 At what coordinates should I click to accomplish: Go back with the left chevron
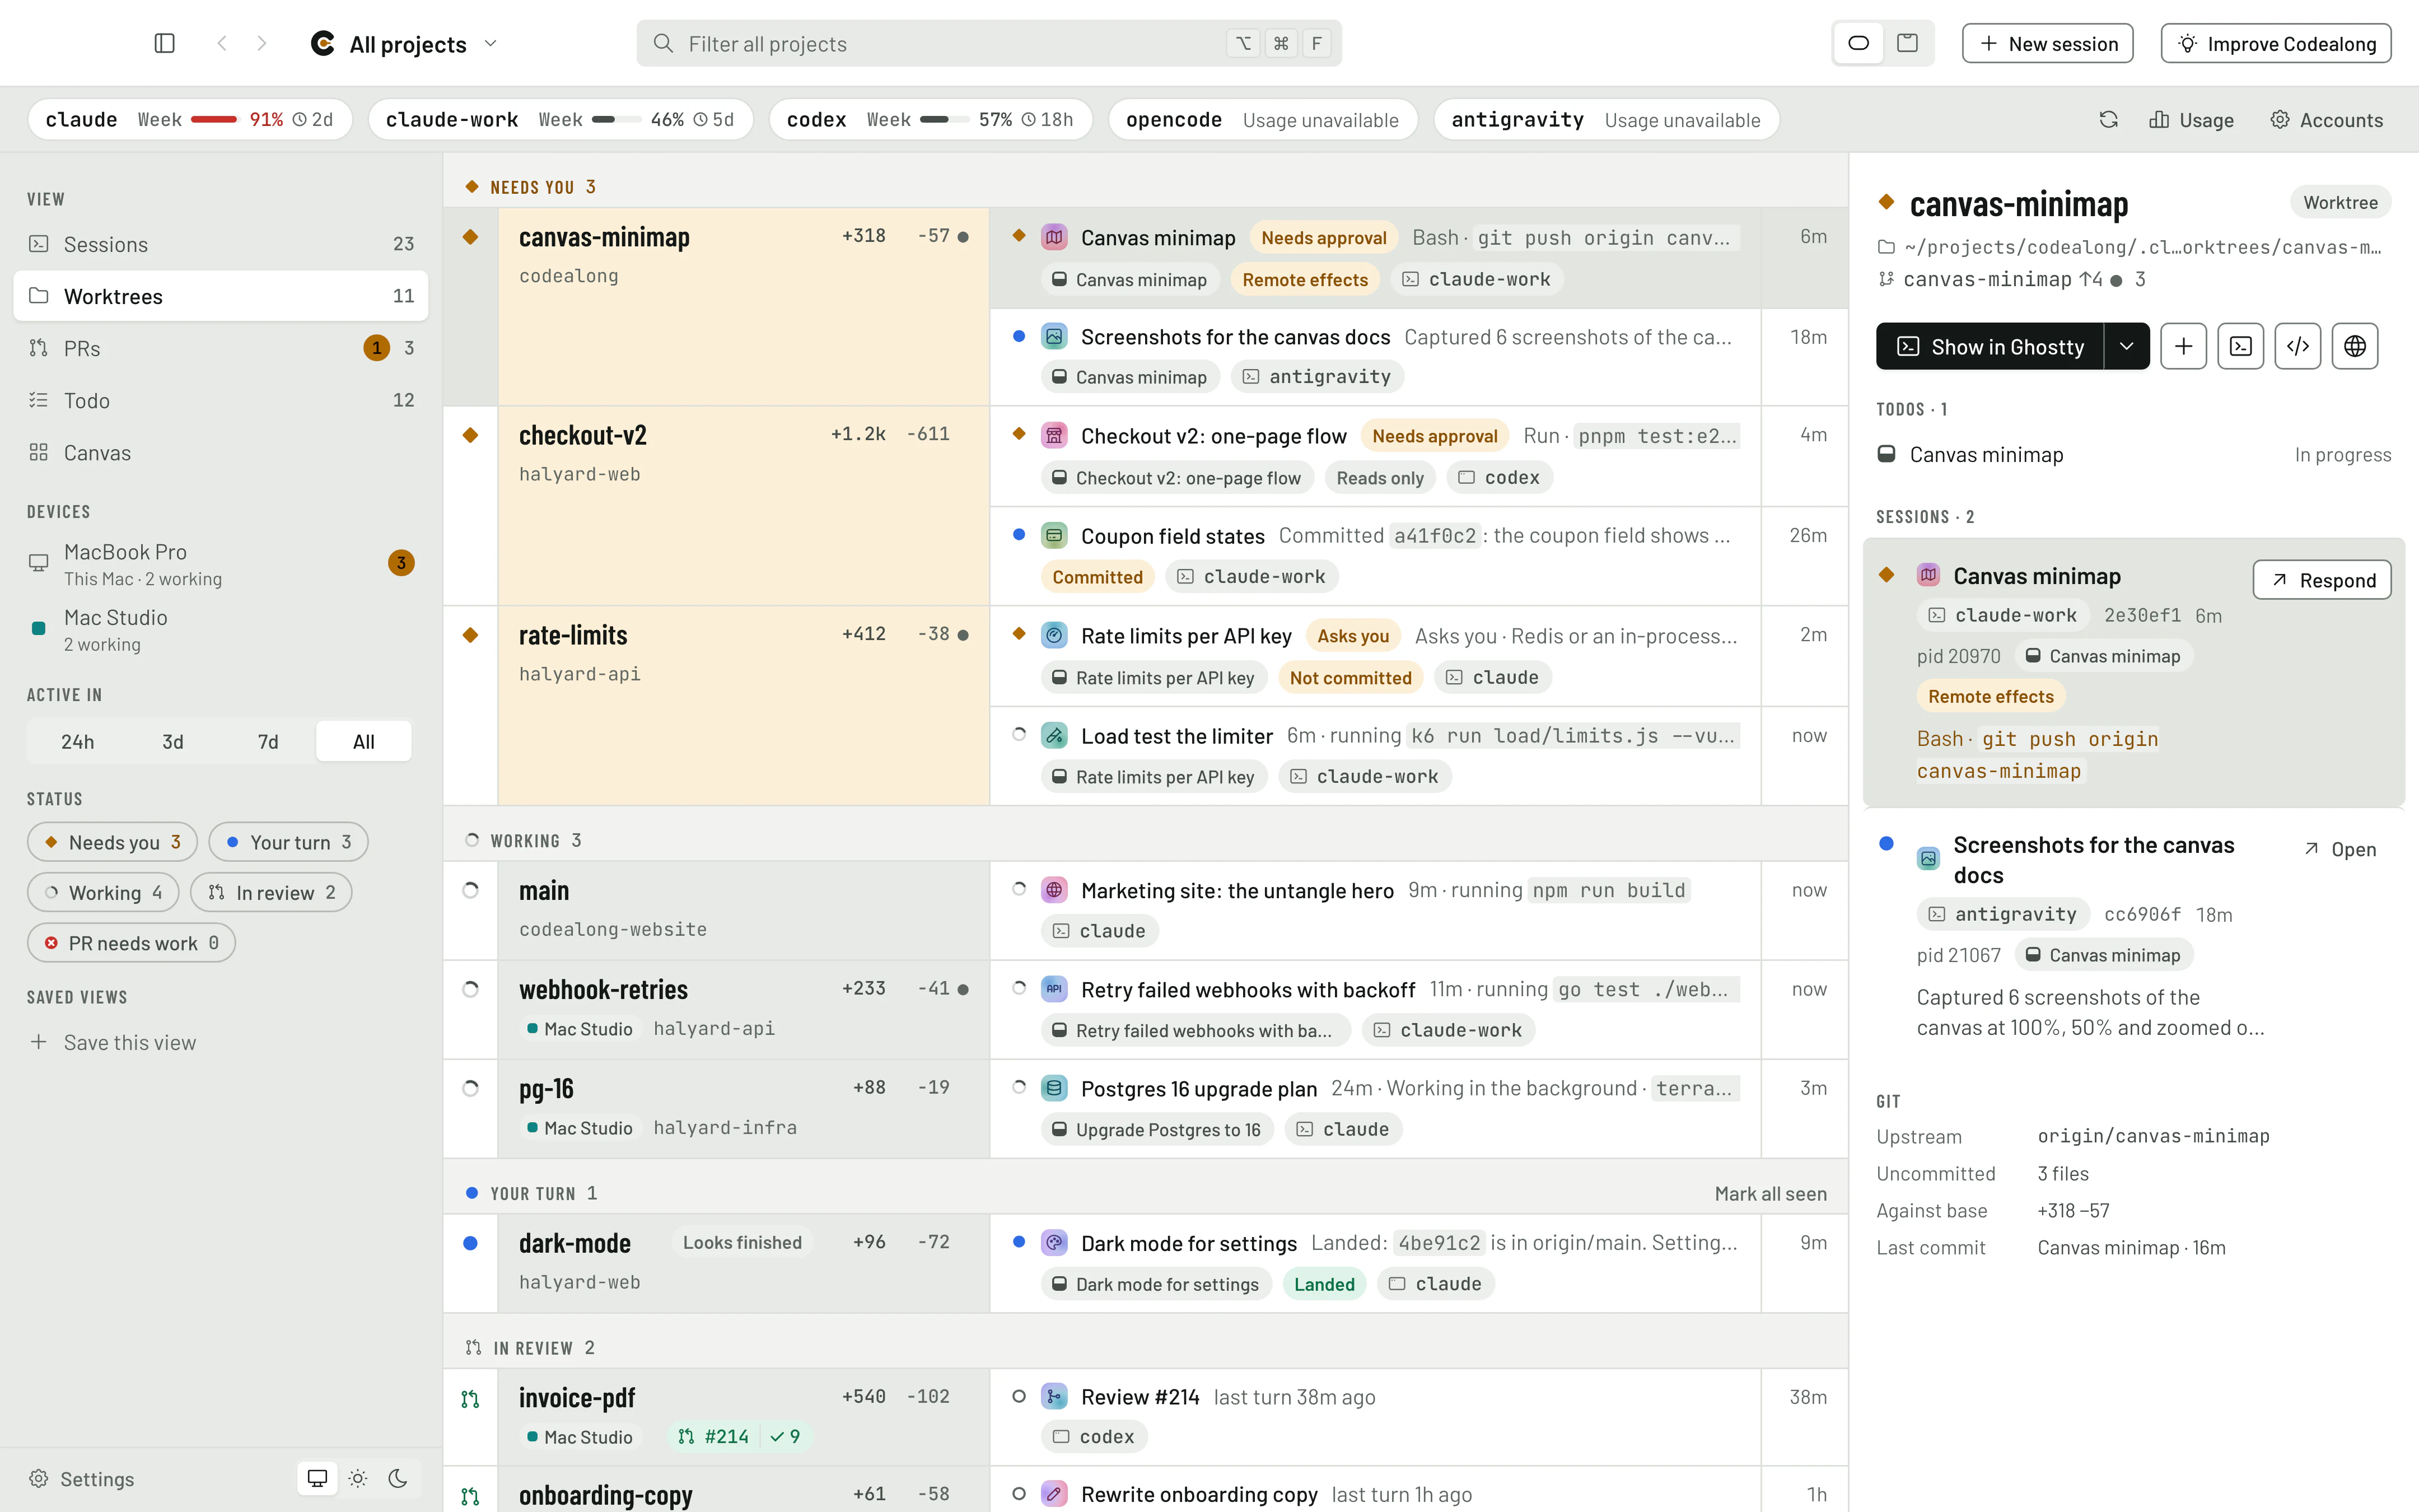click(222, 43)
